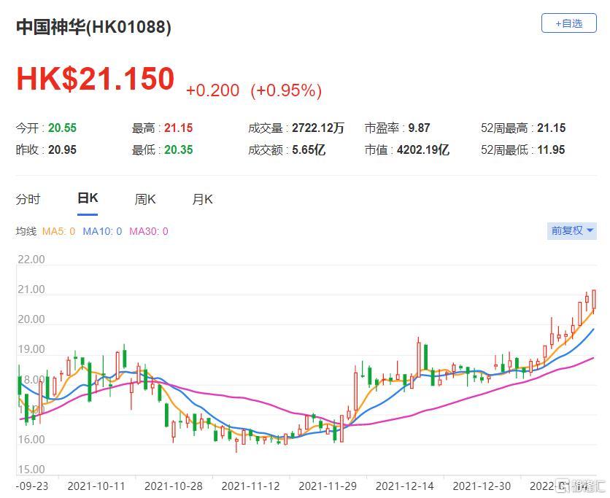
Task: Click 成交额 value 5.65亿
Action: (x=309, y=149)
